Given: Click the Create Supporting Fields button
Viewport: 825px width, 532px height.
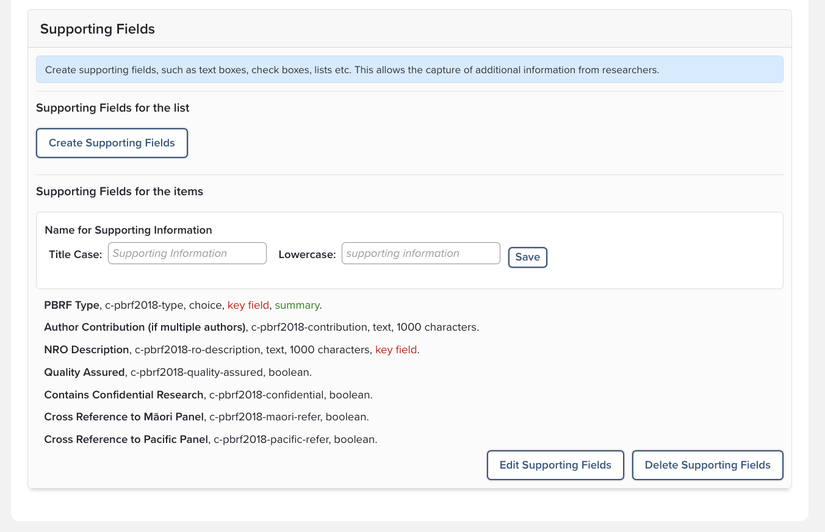Looking at the screenshot, I should click(112, 143).
